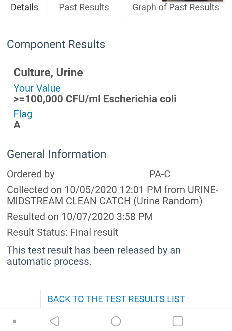The image size is (232, 331).
Task: Click the blue Your Value label
Action: click(37, 88)
